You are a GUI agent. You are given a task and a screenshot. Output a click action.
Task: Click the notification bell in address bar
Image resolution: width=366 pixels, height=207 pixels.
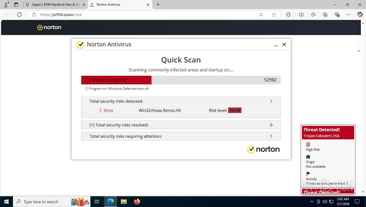coord(261,15)
